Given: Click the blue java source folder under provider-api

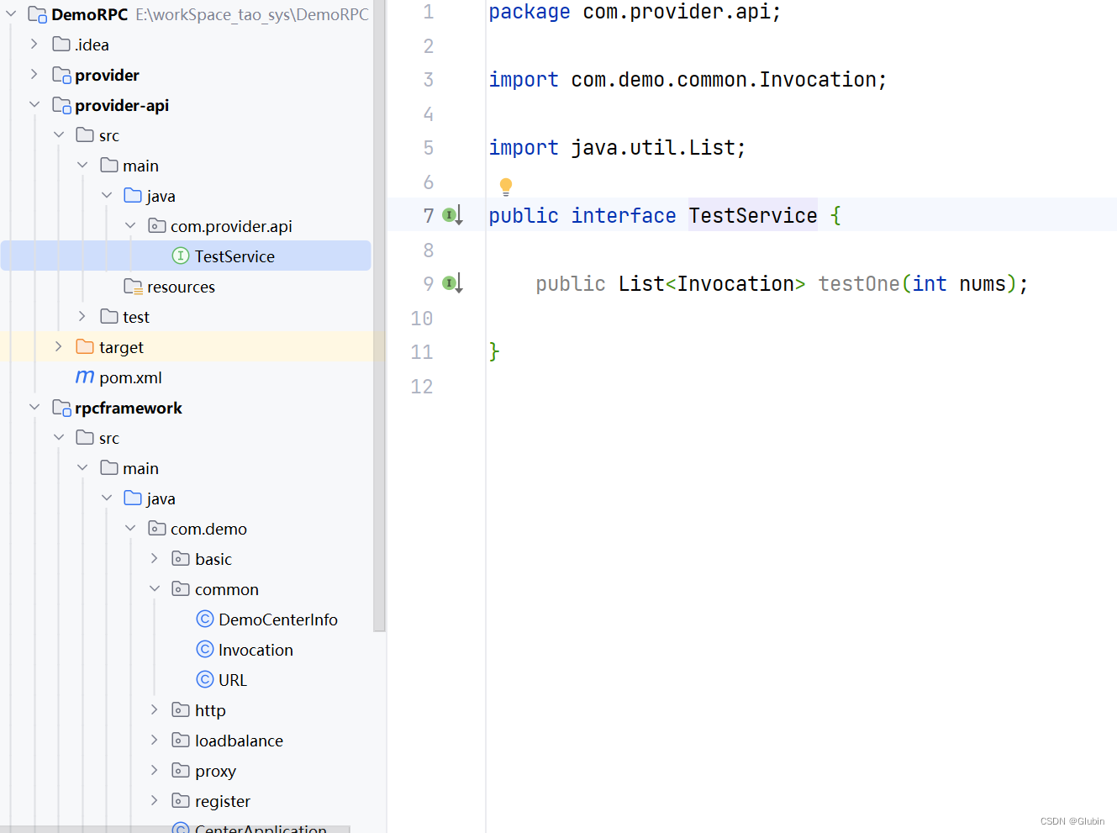Looking at the screenshot, I should coord(133,195).
